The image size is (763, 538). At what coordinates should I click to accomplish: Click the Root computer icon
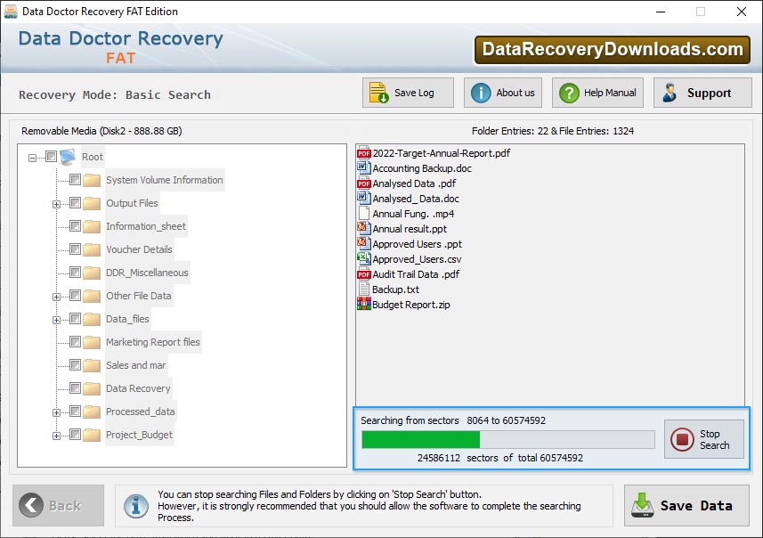(68, 157)
